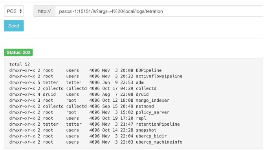This screenshot has width=264, height=150.
Task: Select the ubercp_machineinfo directory entry
Action: [x=159, y=142]
